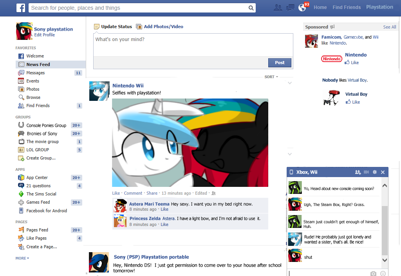
Task: Click the What's on your mind field
Action: coord(193,45)
